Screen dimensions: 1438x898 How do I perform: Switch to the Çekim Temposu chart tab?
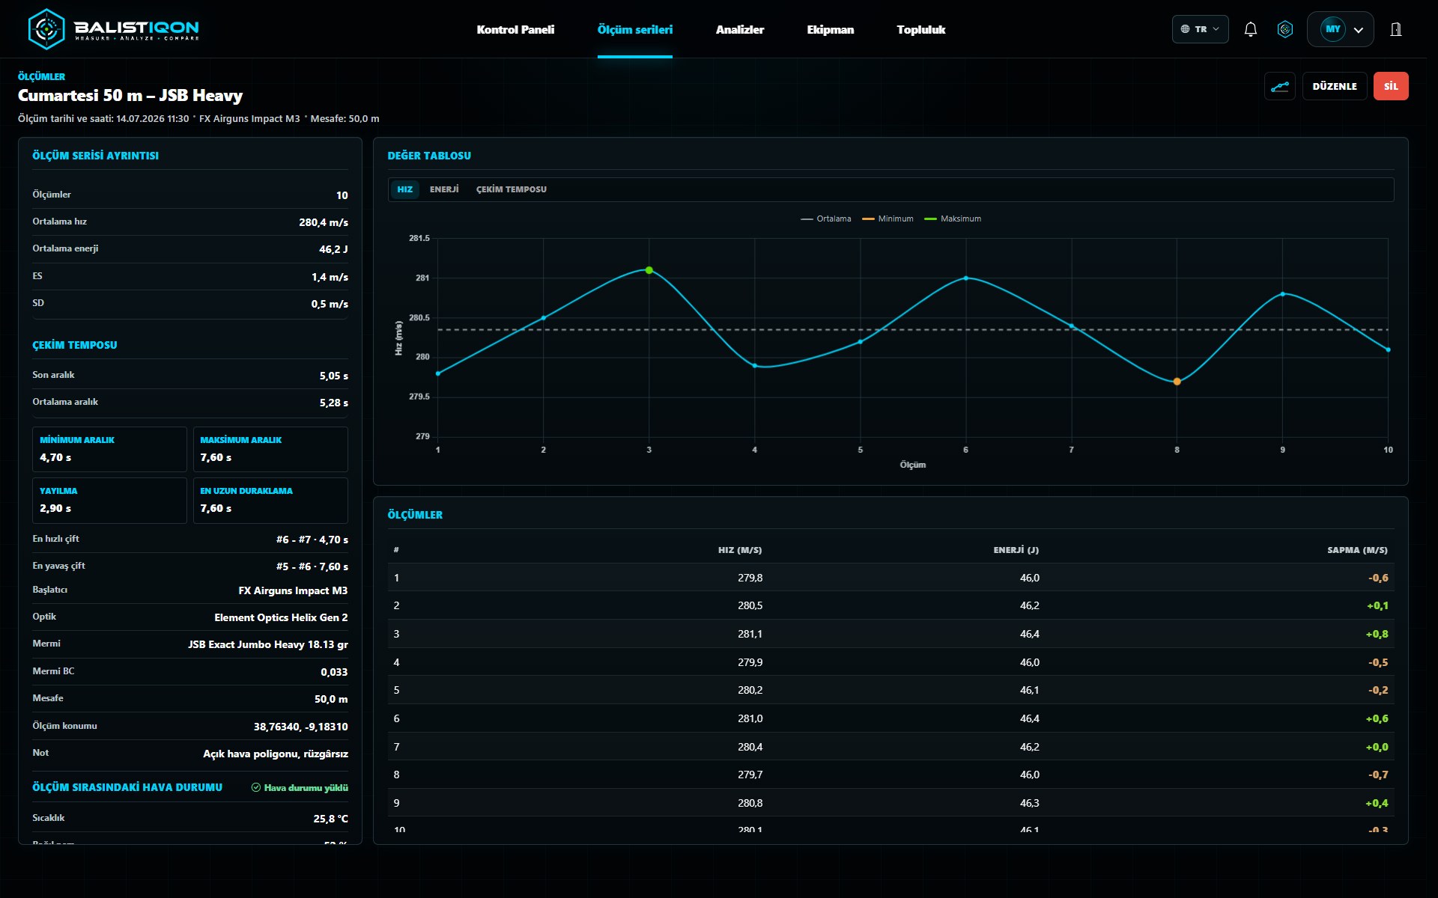(x=512, y=189)
